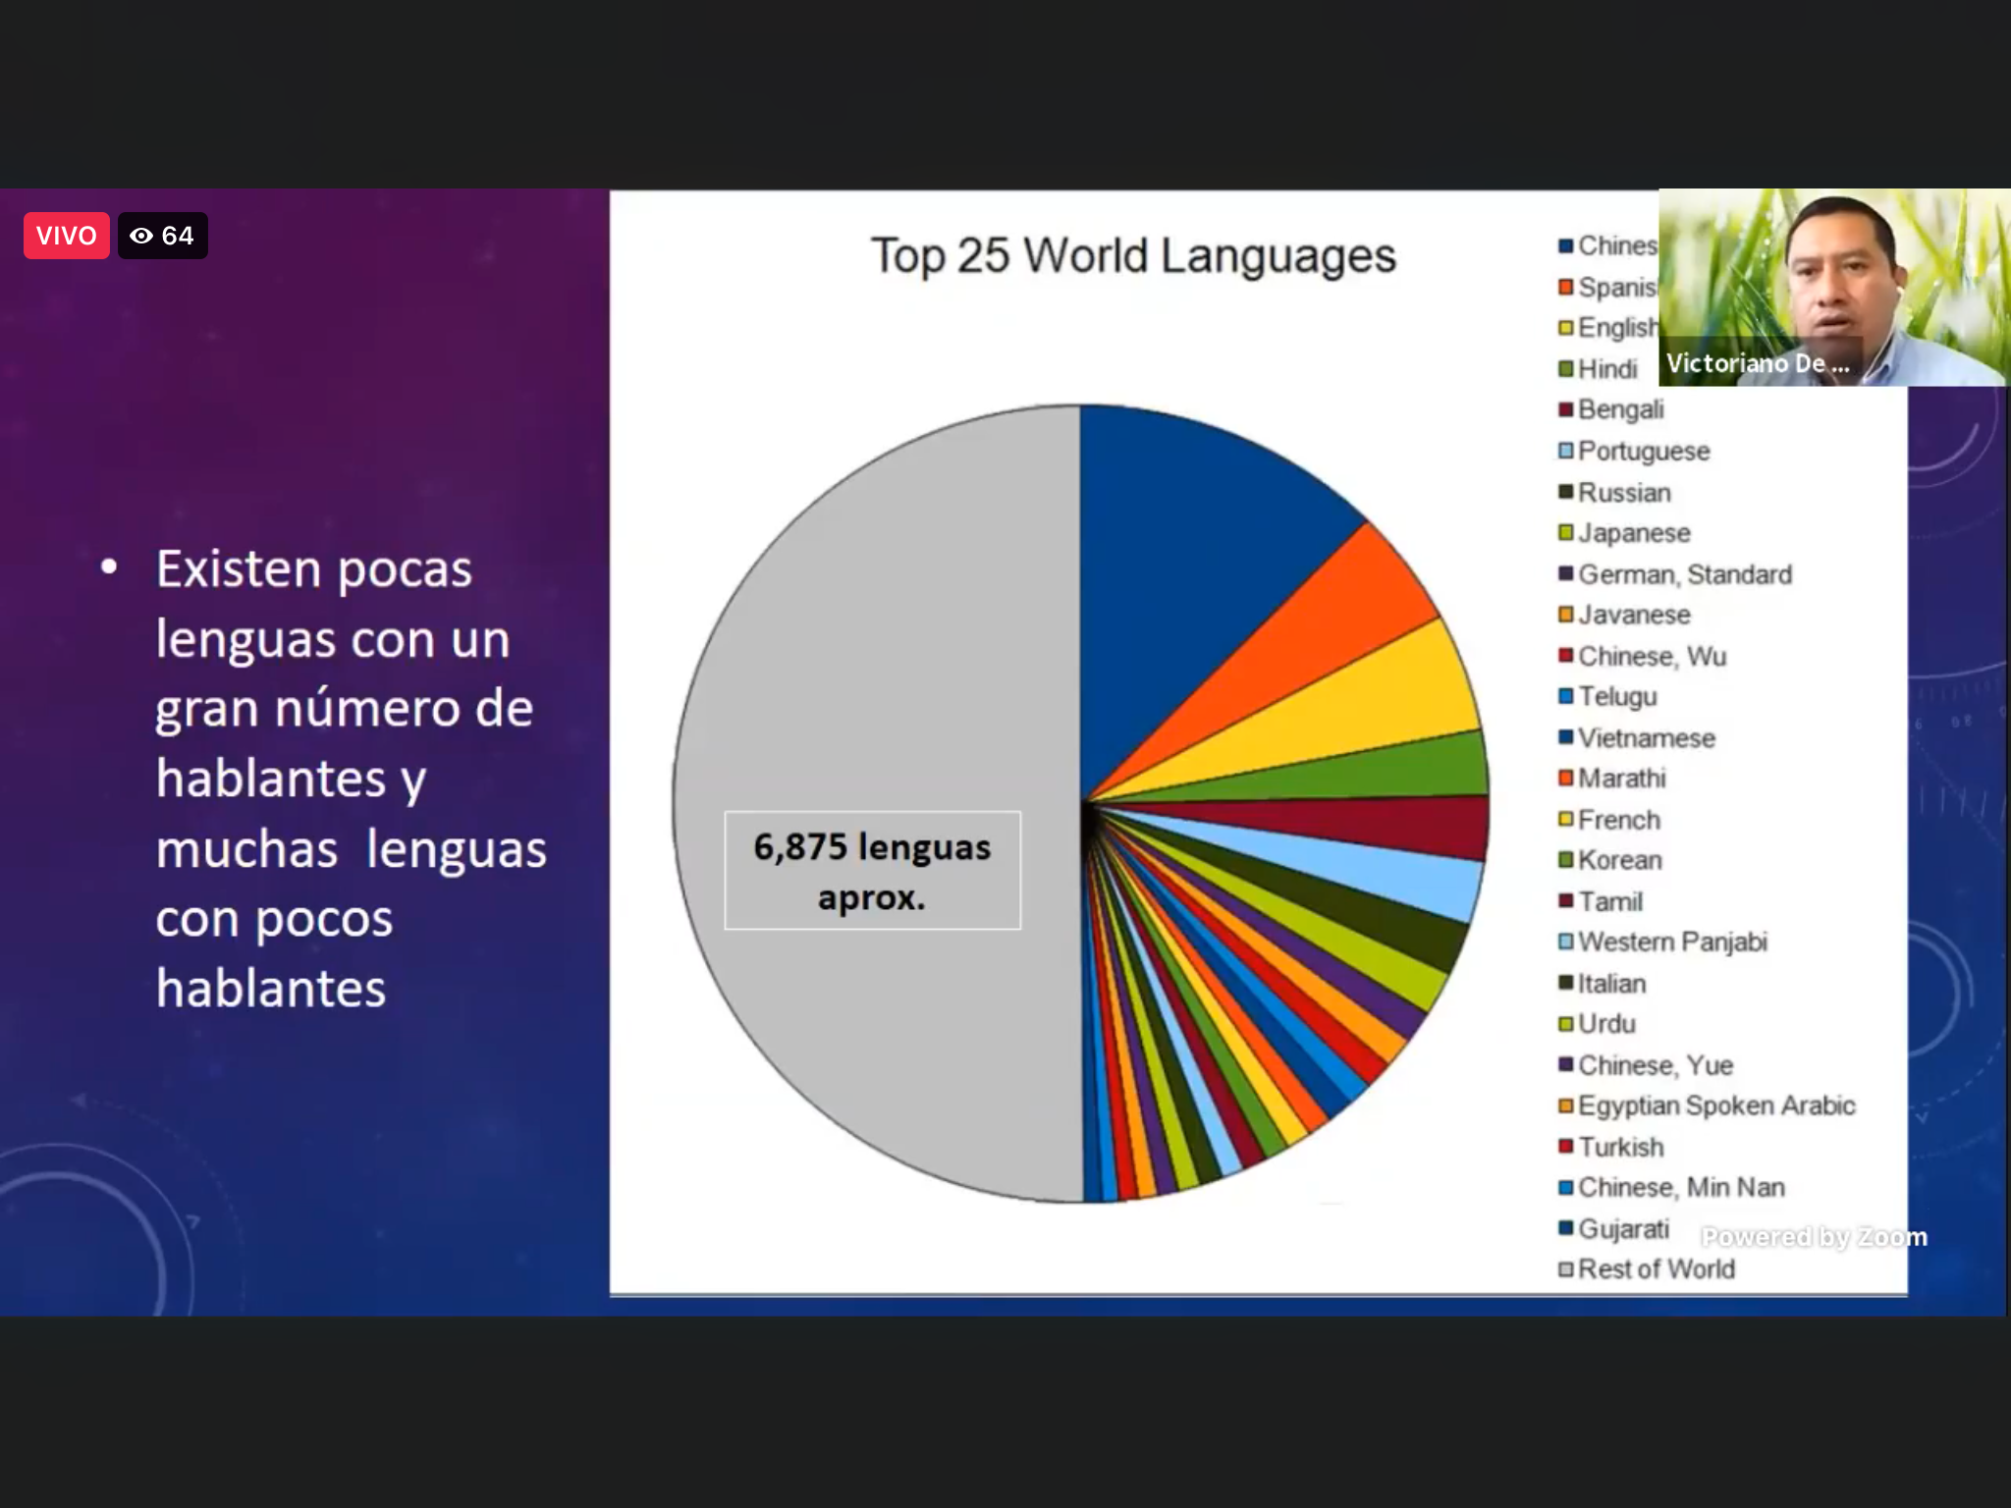
Task: Click the Javanese orange legend swatch
Action: pos(1565,615)
